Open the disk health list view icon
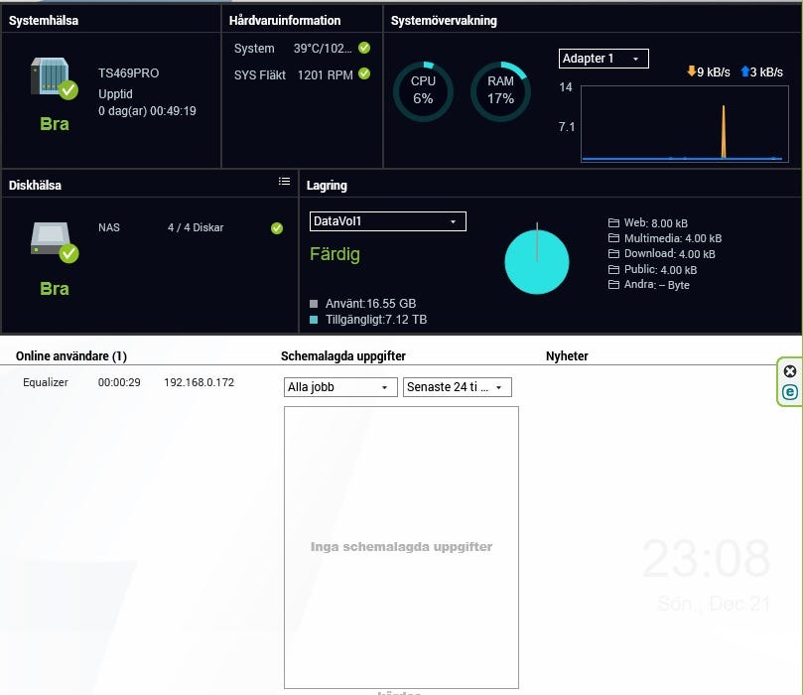This screenshot has width=803, height=695. tap(284, 182)
